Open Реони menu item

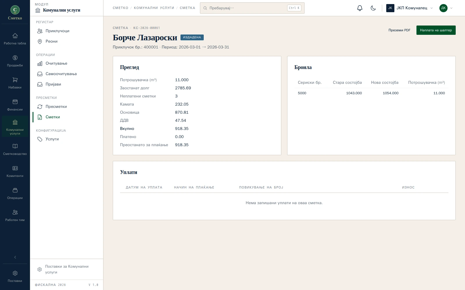[x=67, y=41]
